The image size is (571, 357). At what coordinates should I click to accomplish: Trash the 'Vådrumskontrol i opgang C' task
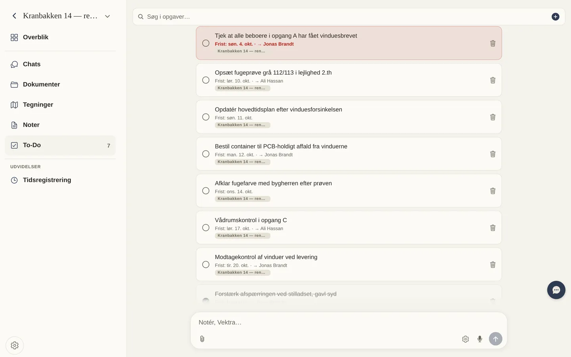493,228
